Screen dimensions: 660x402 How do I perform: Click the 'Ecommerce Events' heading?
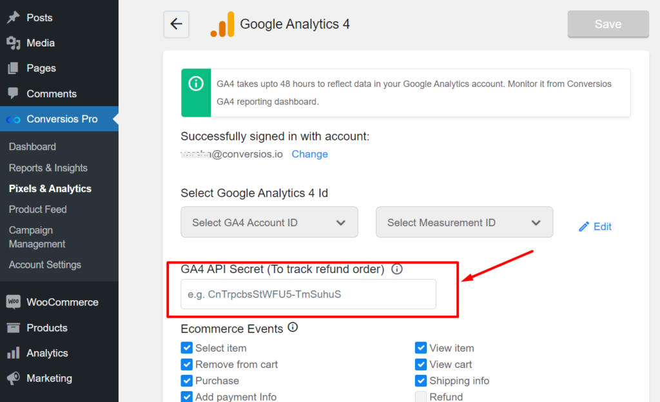click(232, 329)
